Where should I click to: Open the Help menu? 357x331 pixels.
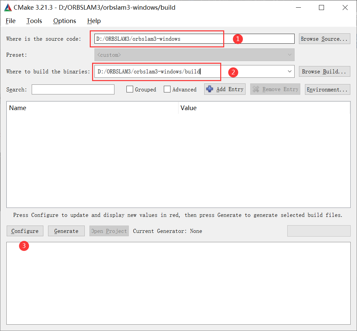tap(94, 21)
